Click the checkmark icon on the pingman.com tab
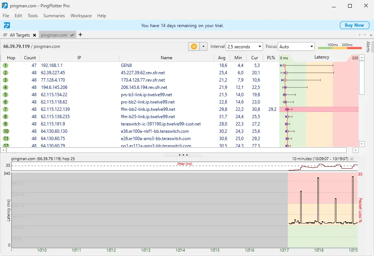The width and height of the screenshot is (374, 256). coord(72,35)
